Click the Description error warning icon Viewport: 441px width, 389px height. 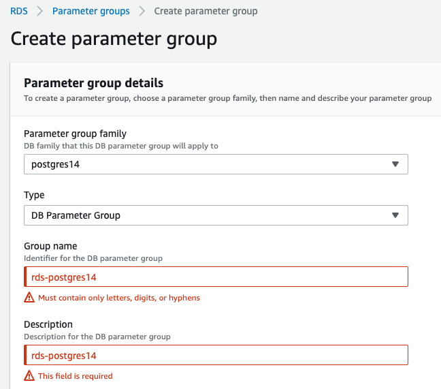click(29, 376)
